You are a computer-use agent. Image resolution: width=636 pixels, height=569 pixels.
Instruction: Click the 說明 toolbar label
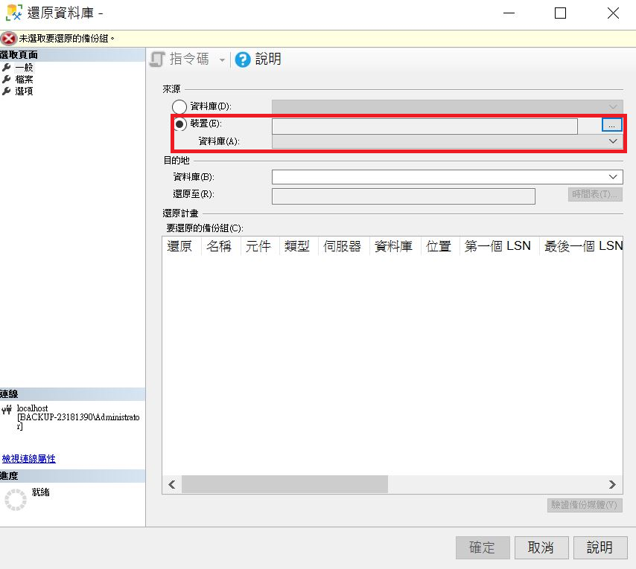(x=268, y=59)
